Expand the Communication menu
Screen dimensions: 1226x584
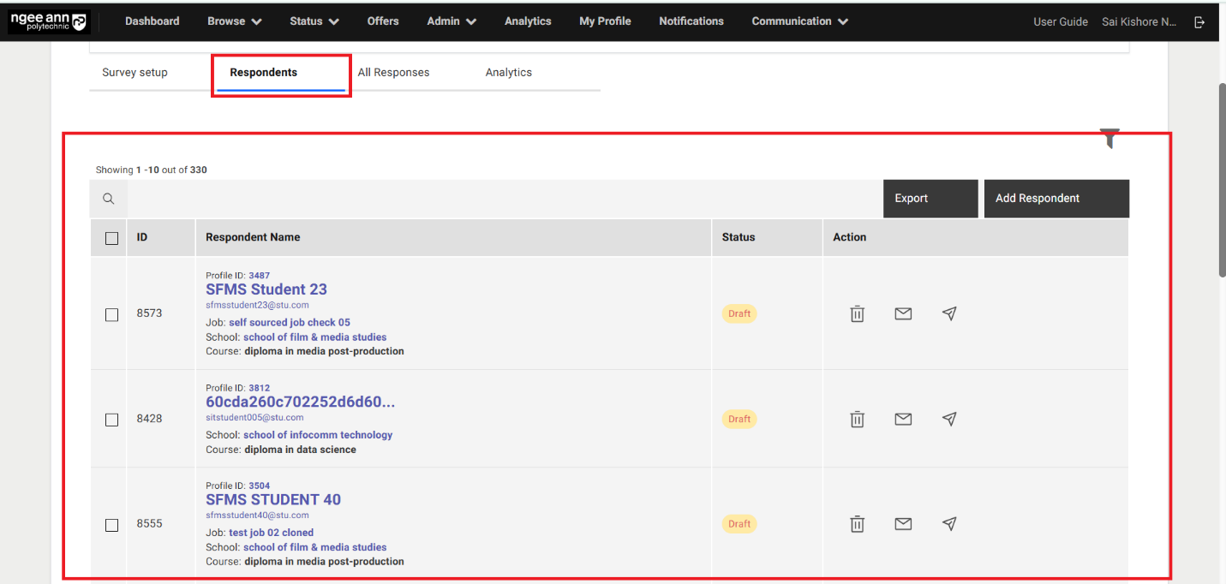click(x=799, y=21)
